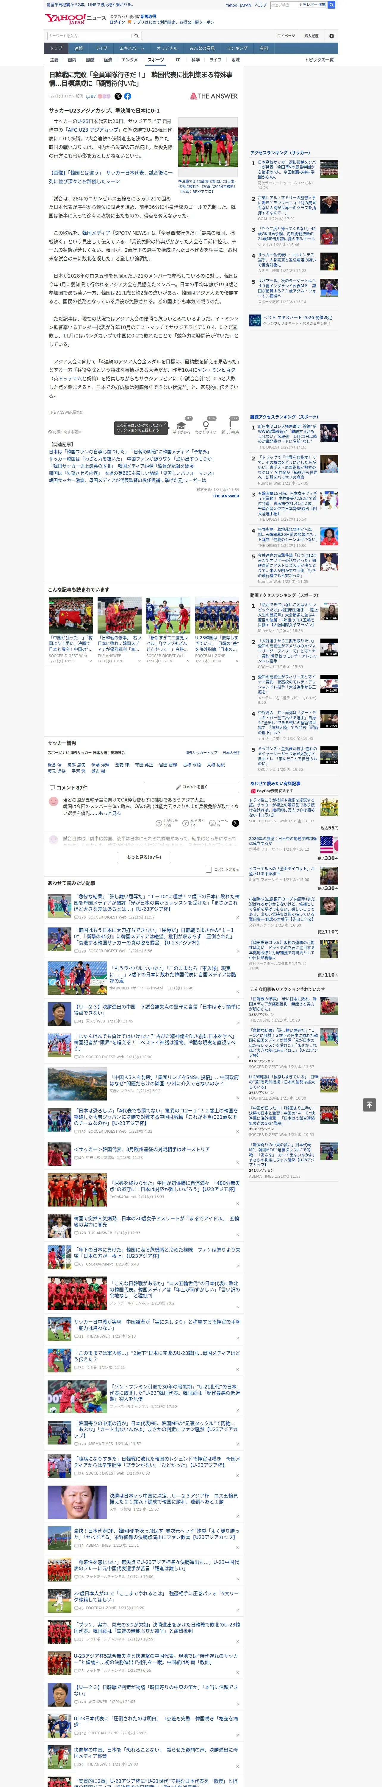This screenshot has height=1787, width=382.
Task: Click the ログイン link
Action: pos(117,22)
